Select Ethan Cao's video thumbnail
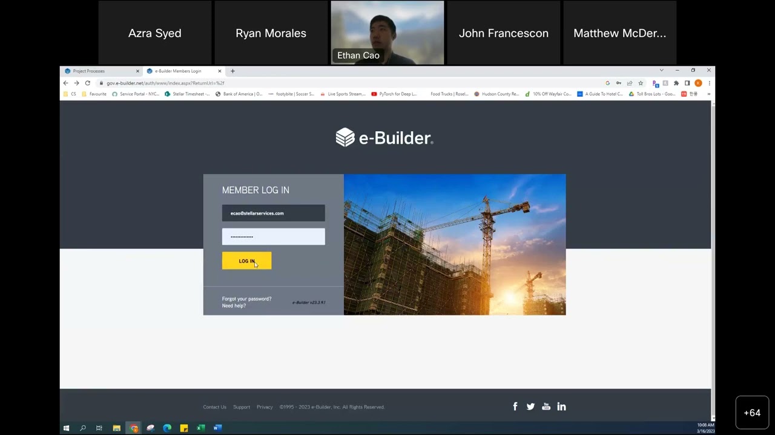 click(x=387, y=33)
